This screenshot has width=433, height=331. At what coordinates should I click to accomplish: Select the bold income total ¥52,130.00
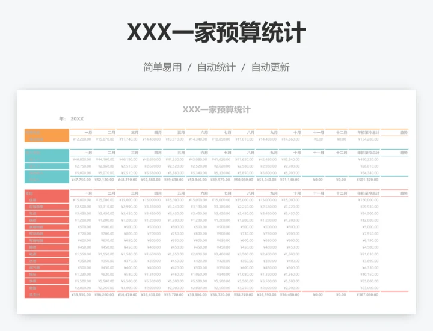(105, 180)
